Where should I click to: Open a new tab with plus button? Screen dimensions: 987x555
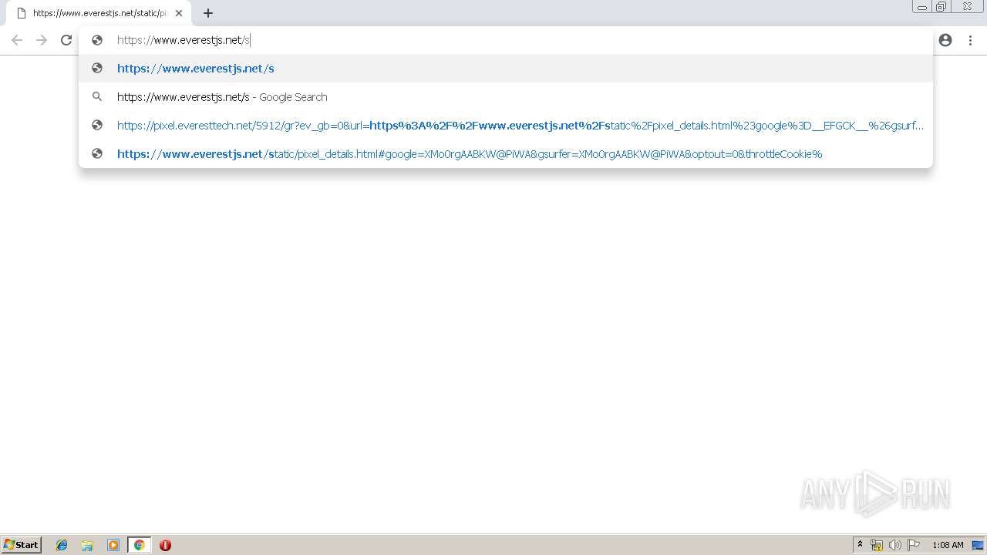pos(208,13)
